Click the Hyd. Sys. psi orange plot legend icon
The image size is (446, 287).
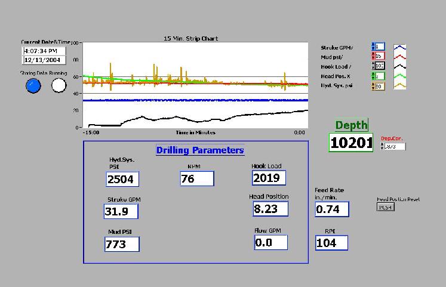[x=401, y=86]
